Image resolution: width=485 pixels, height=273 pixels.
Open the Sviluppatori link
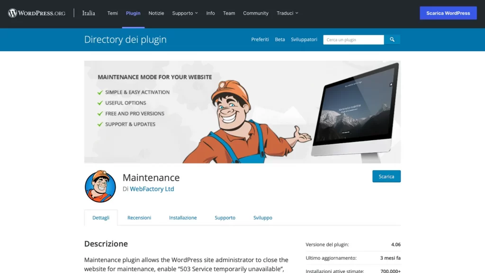(x=304, y=40)
